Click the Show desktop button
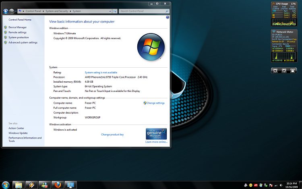This screenshot has height=189, width=302. 300,185
